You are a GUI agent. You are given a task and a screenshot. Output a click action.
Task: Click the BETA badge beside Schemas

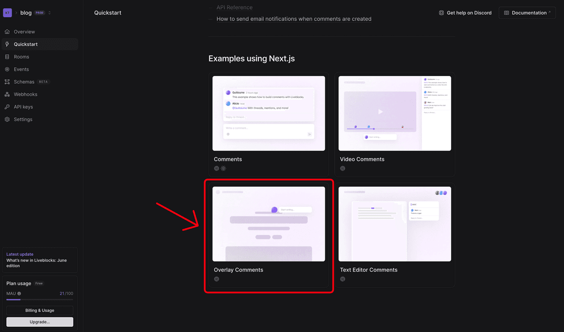click(43, 82)
